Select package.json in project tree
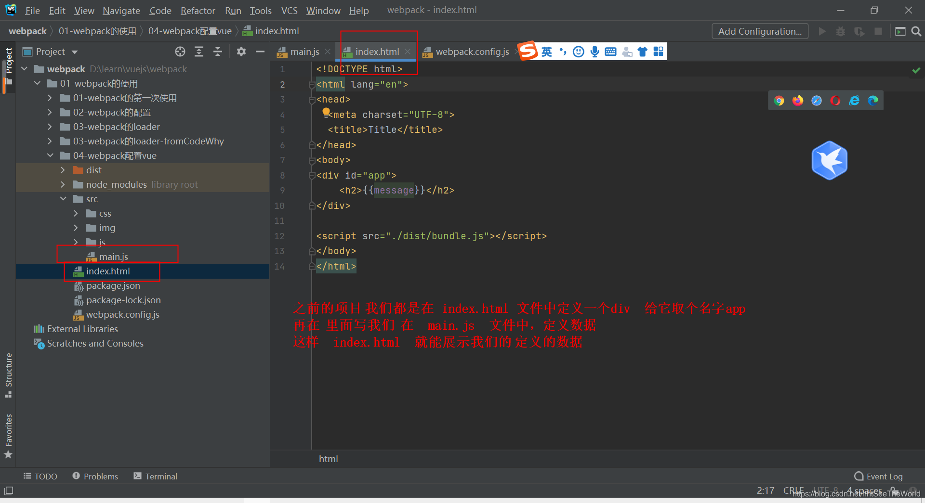 (x=113, y=285)
